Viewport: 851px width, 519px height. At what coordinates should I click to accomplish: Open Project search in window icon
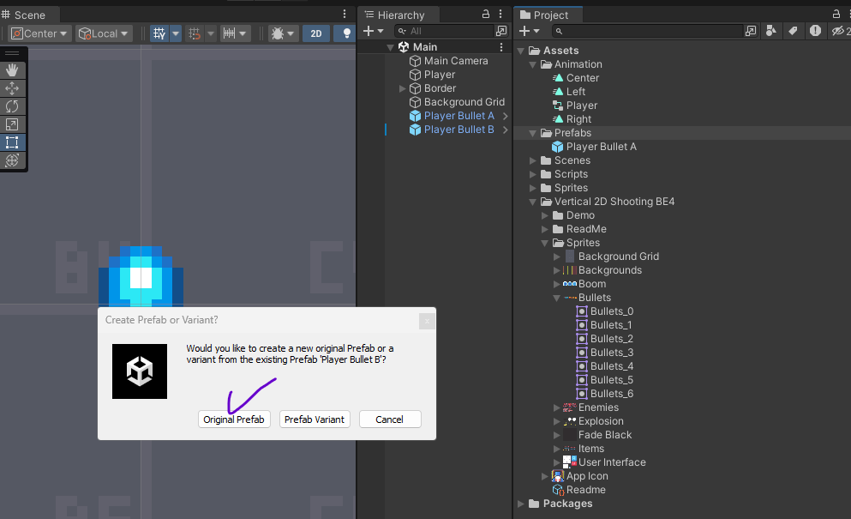coord(751,31)
